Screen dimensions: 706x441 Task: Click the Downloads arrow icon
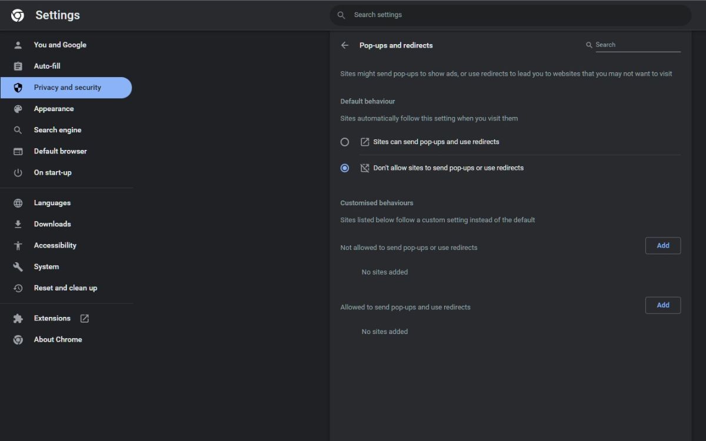[18, 223]
